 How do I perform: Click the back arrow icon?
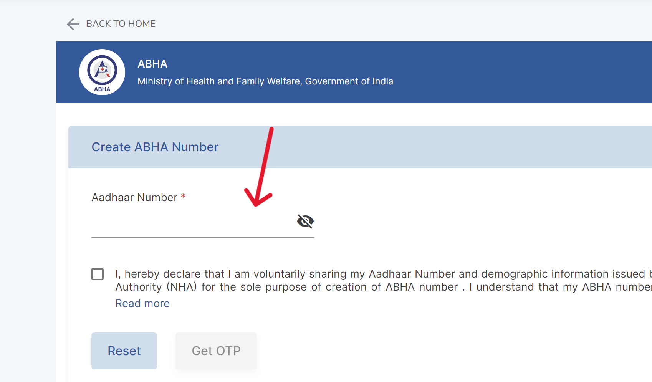click(x=73, y=24)
